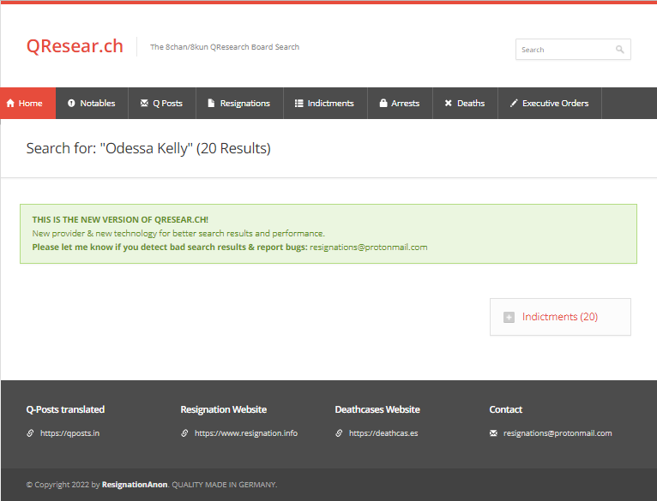
Task: Click link icon beside deathcas.es
Action: coord(339,432)
